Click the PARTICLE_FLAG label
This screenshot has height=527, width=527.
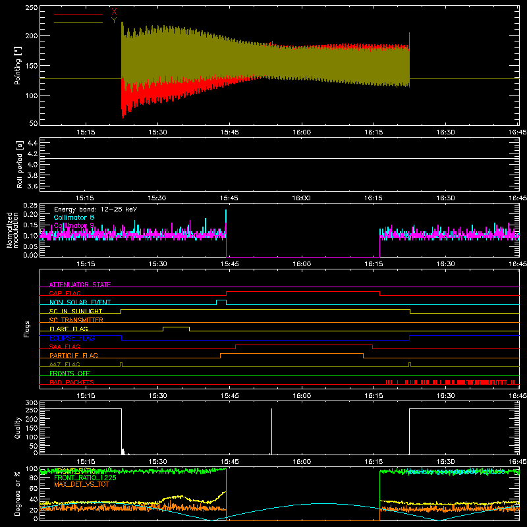[74, 355]
